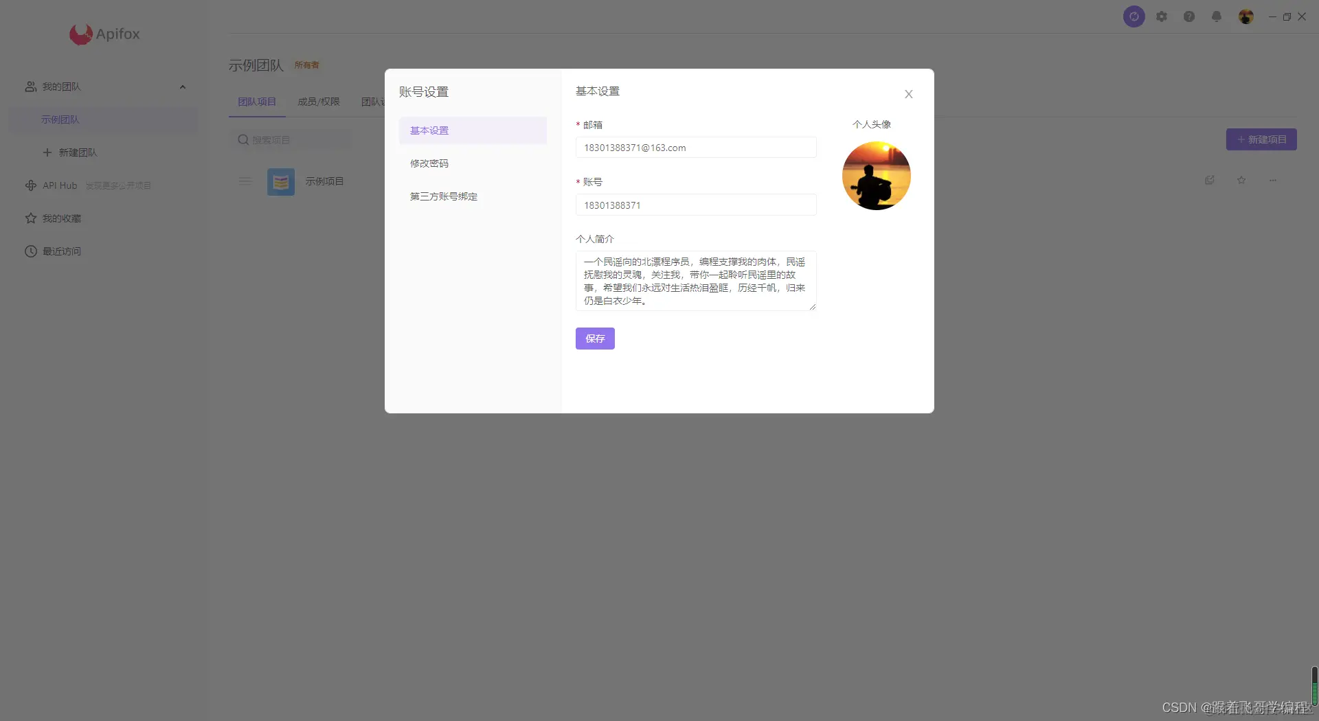The width and height of the screenshot is (1319, 721).
Task: Restore the Apifox window size
Action: pyautogui.click(x=1287, y=16)
